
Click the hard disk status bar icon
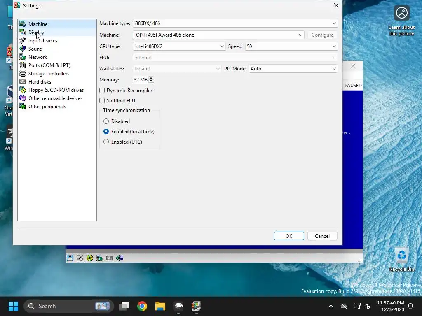pyautogui.click(x=110, y=258)
